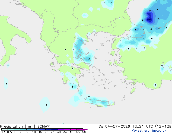Click the 25–30 mm dark navy legend swatch
Screen dimensions: 172x133
pos(55,129)
